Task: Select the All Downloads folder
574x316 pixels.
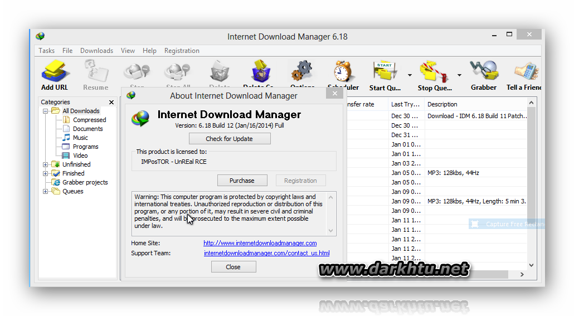Action: tap(81, 111)
